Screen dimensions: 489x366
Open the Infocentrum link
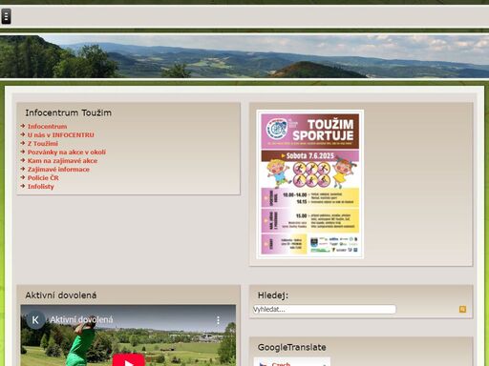click(47, 127)
